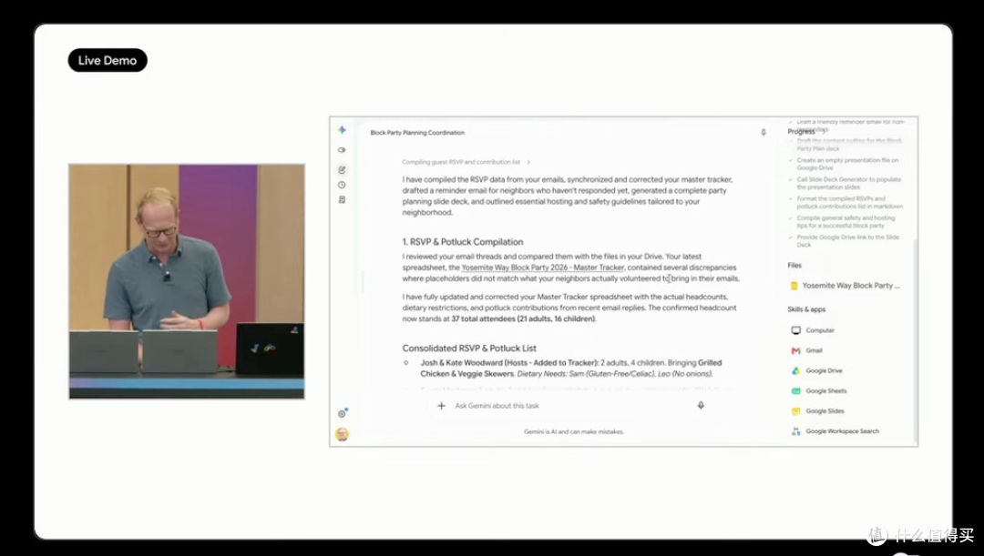Open the Yosemite Way Block Party 2026 - Master Tracker link
984x556 pixels.
click(543, 268)
